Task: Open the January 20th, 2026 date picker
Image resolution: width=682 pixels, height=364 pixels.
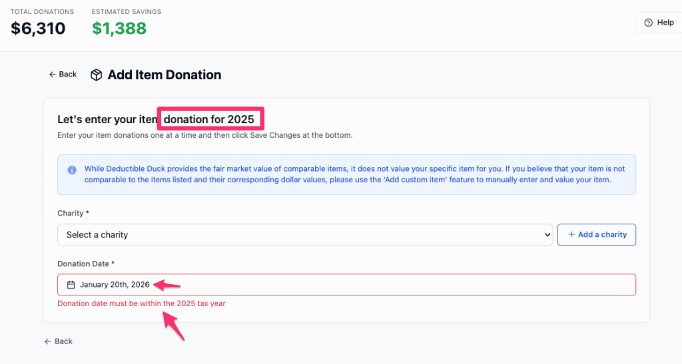Action: tap(346, 285)
